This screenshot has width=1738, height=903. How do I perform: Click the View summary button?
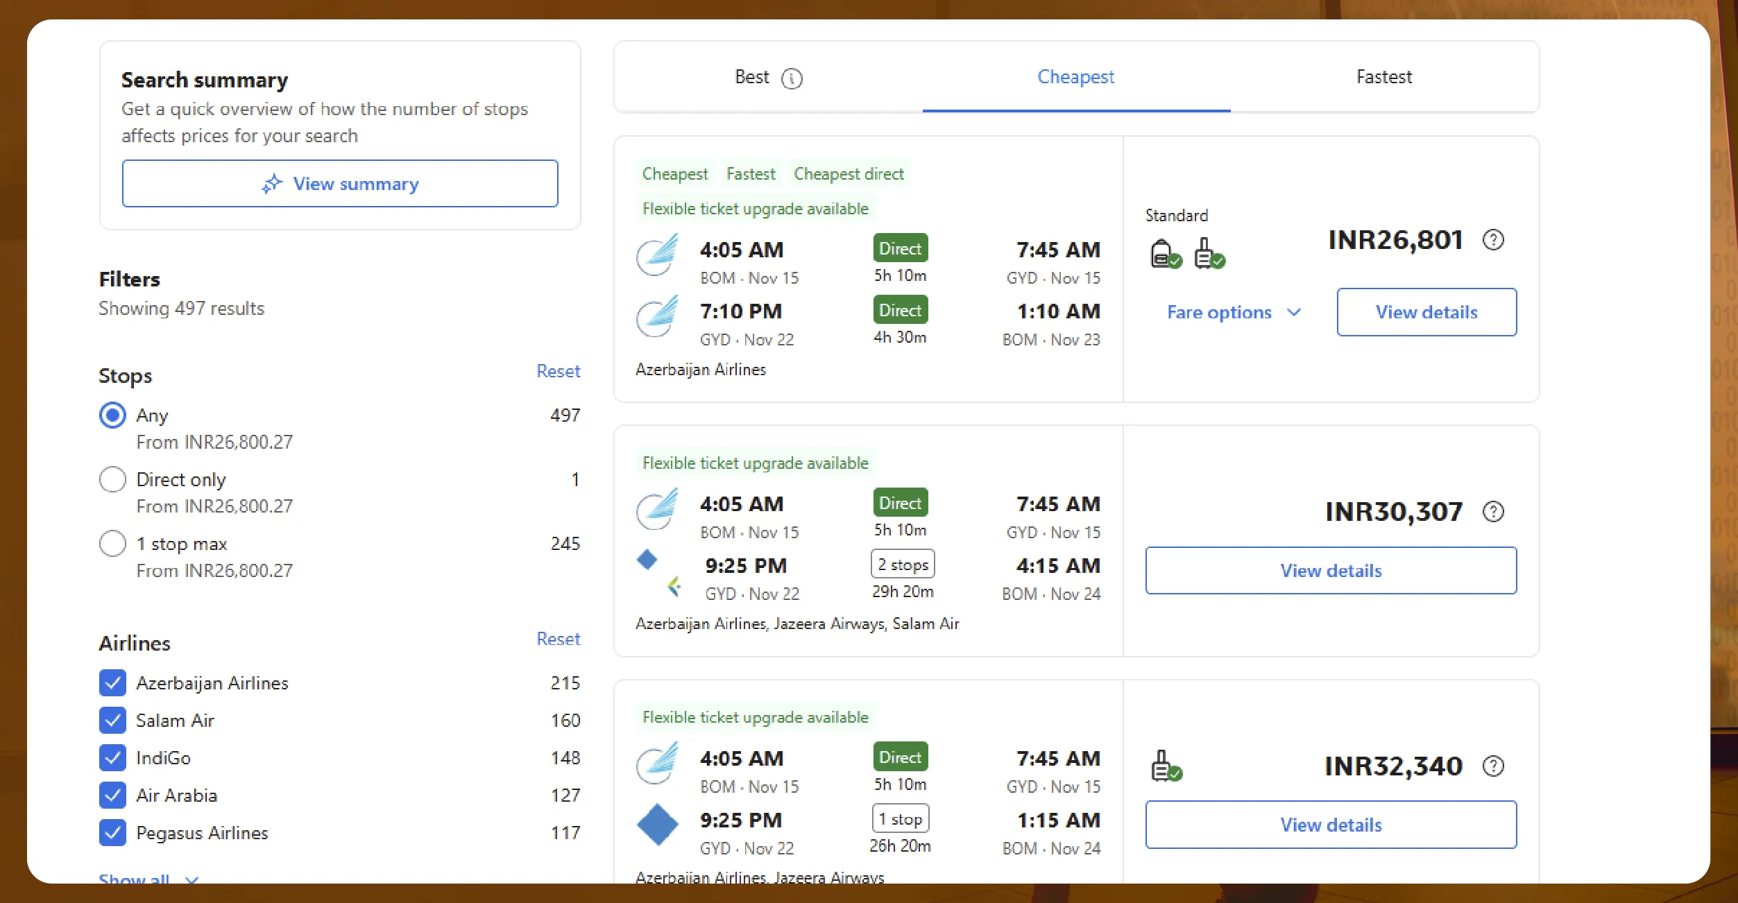[x=340, y=184]
